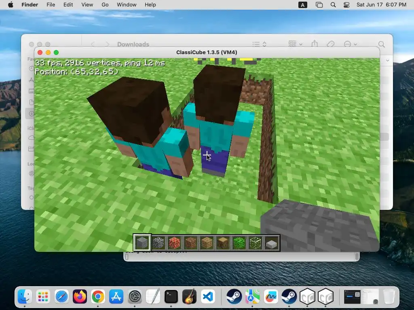The height and width of the screenshot is (310, 414).
Task: Select the log block in the hotbar
Action: (x=223, y=243)
